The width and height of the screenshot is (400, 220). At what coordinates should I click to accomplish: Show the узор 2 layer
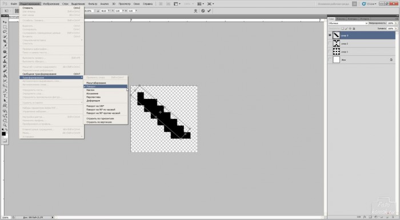(x=330, y=43)
